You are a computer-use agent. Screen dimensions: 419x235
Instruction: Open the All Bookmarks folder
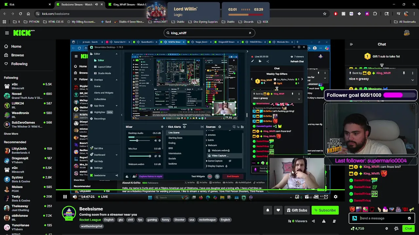coord(405,22)
